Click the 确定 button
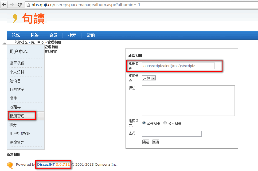The height and width of the screenshot is (171, 258). 146,142
